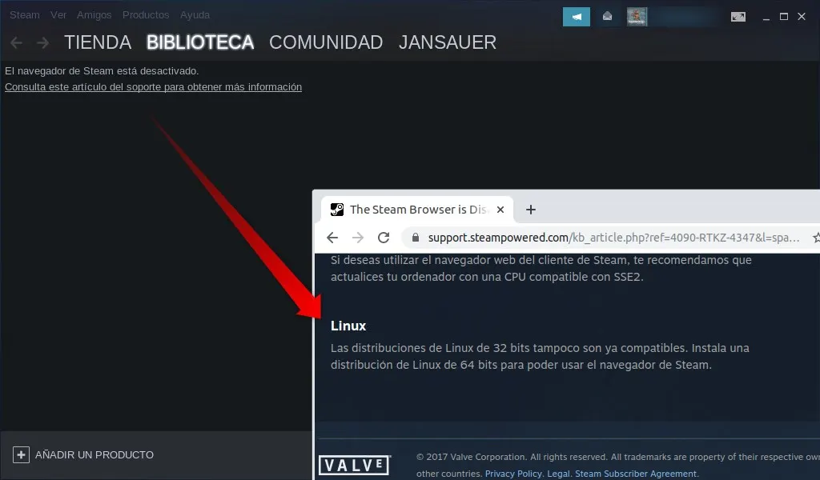Image resolution: width=820 pixels, height=480 pixels.
Task: Open the Productos menu
Action: tap(146, 15)
